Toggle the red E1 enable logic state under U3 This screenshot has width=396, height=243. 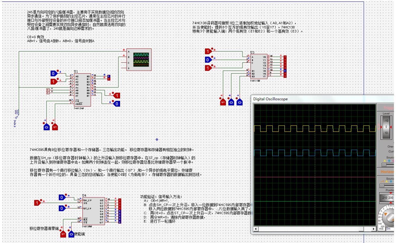pyautogui.click(x=223, y=102)
